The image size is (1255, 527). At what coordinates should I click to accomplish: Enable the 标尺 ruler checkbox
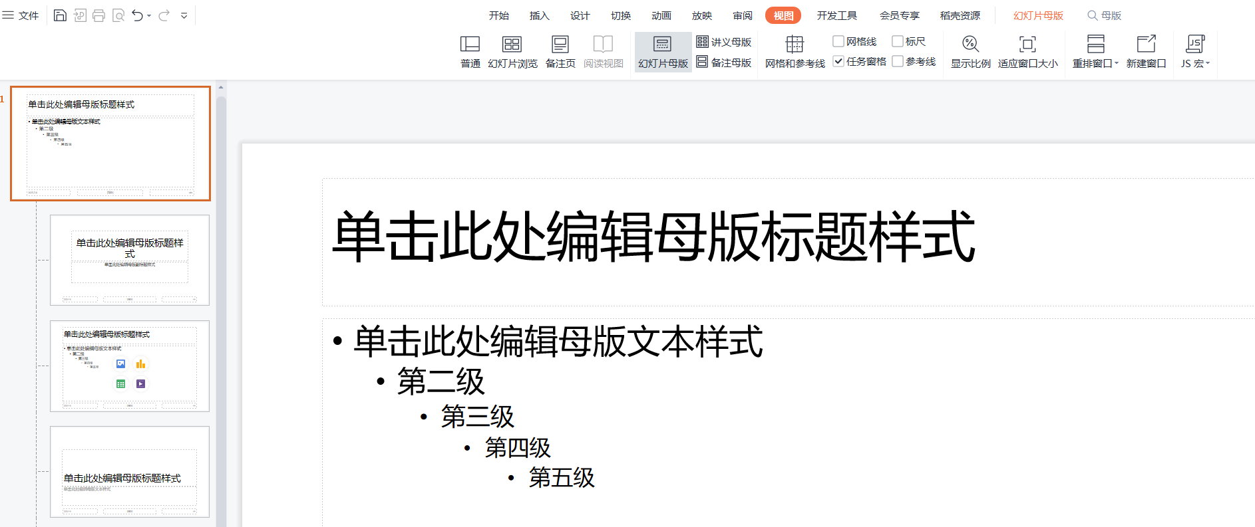(x=898, y=41)
